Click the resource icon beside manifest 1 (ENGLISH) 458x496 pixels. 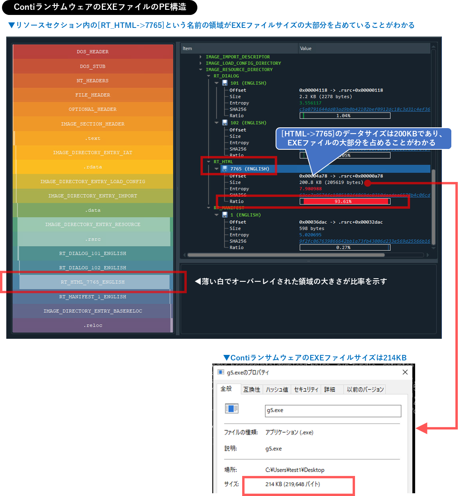coord(224,215)
